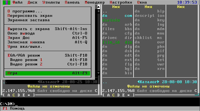The width and height of the screenshot is (200, 111).
Task: Select О программе... menu entry
Action: pos(25,11)
